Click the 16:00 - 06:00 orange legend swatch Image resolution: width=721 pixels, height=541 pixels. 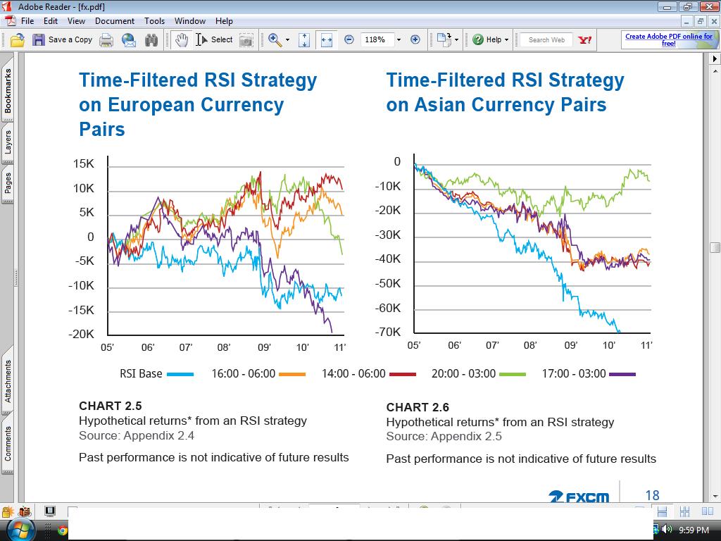(292, 375)
